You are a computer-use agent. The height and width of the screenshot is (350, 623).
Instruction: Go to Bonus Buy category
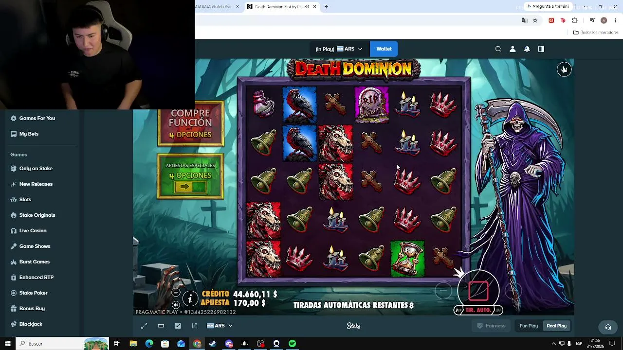(x=32, y=308)
